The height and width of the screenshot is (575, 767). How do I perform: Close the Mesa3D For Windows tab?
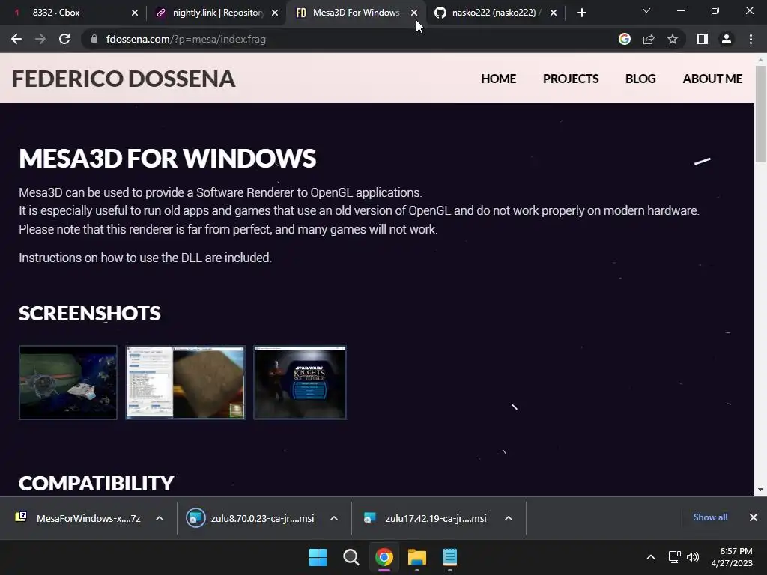[x=414, y=13]
